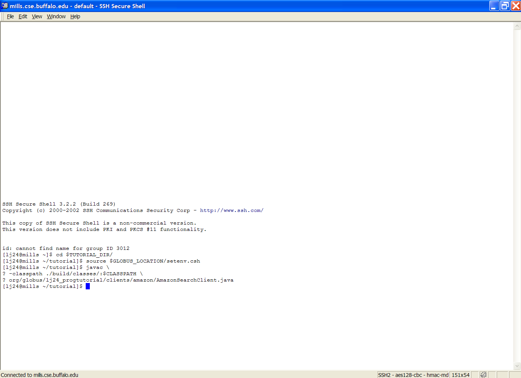Click the 'Connected to mills.cse.buffalo.edu' status text
This screenshot has width=521, height=378.
tap(40, 375)
